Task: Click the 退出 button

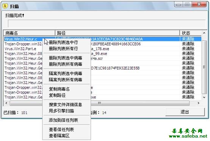Action: coord(185,112)
